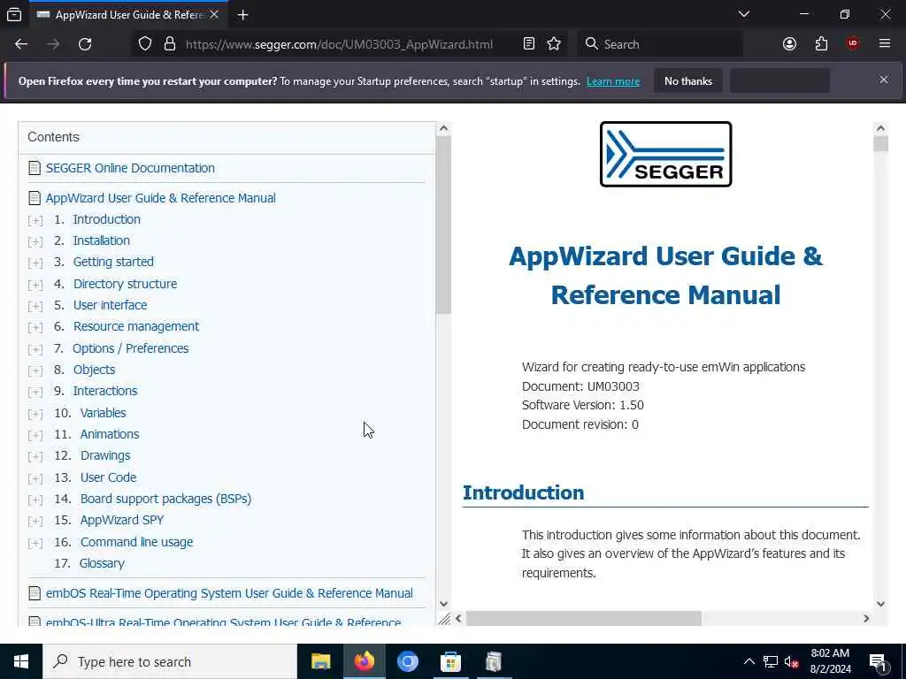Open the Glossary contents link
This screenshot has width=906, height=679.
pyautogui.click(x=102, y=563)
